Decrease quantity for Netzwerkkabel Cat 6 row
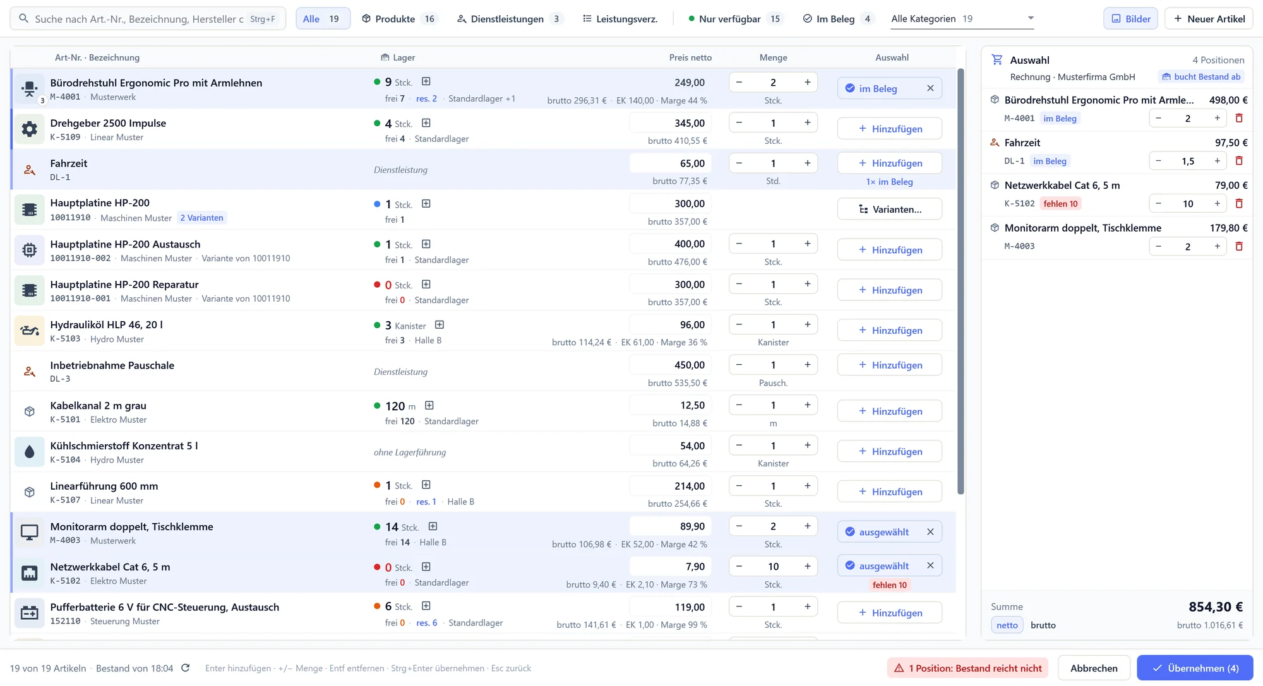 (x=739, y=567)
